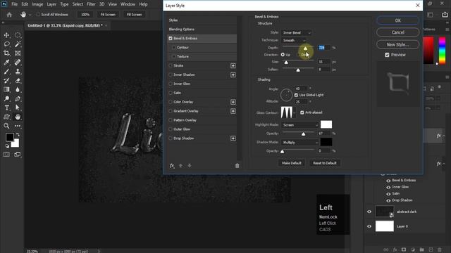Select the Magic Wand tool
451x253 pixels.
tap(18, 44)
